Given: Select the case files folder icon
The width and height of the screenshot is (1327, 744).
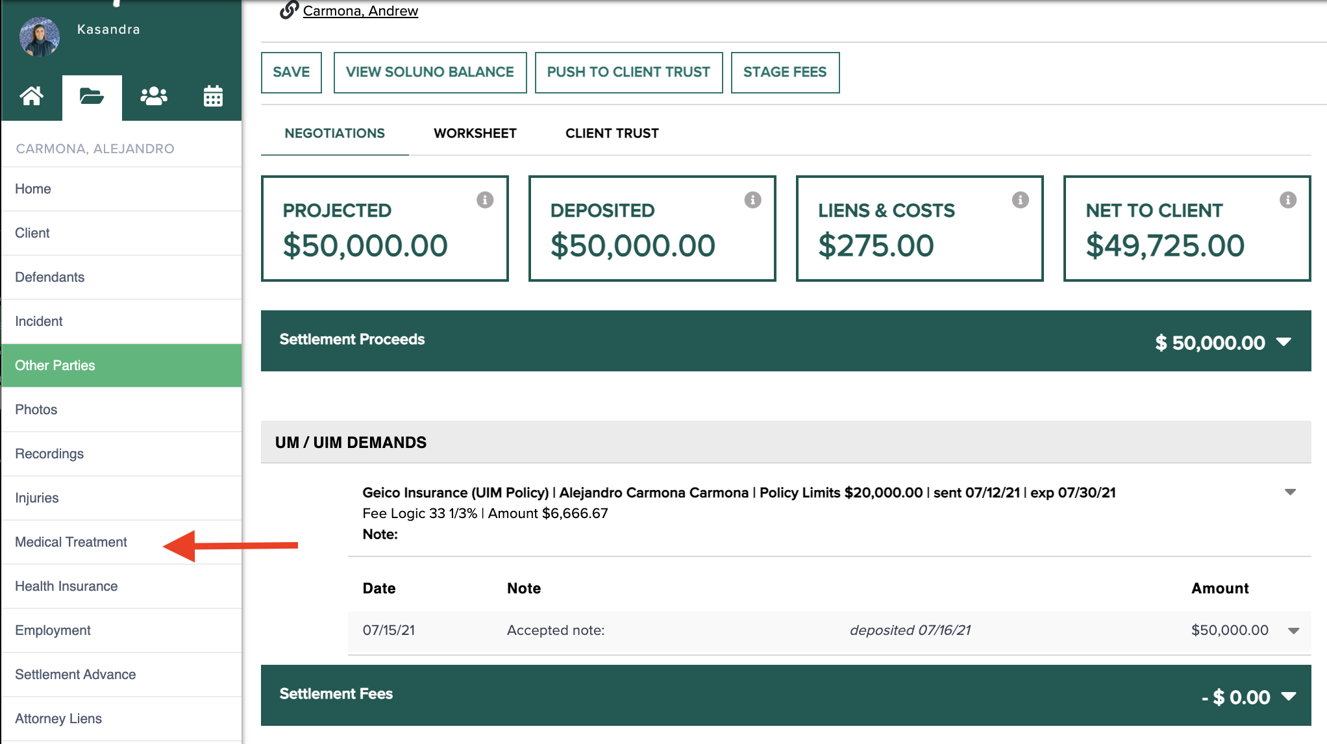Looking at the screenshot, I should pyautogui.click(x=92, y=96).
